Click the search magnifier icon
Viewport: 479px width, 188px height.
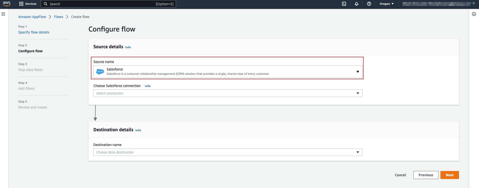pos(46,4)
